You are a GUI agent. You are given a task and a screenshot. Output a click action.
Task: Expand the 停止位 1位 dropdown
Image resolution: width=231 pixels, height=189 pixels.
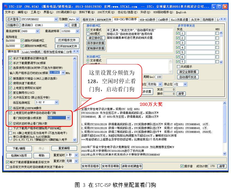[185, 84]
